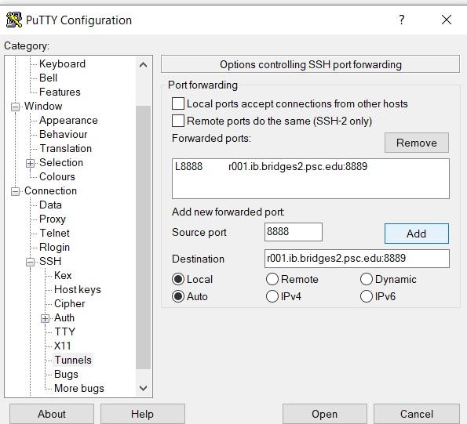This screenshot has width=467, height=424.
Task: Select the Tunnels category
Action: pyautogui.click(x=73, y=360)
